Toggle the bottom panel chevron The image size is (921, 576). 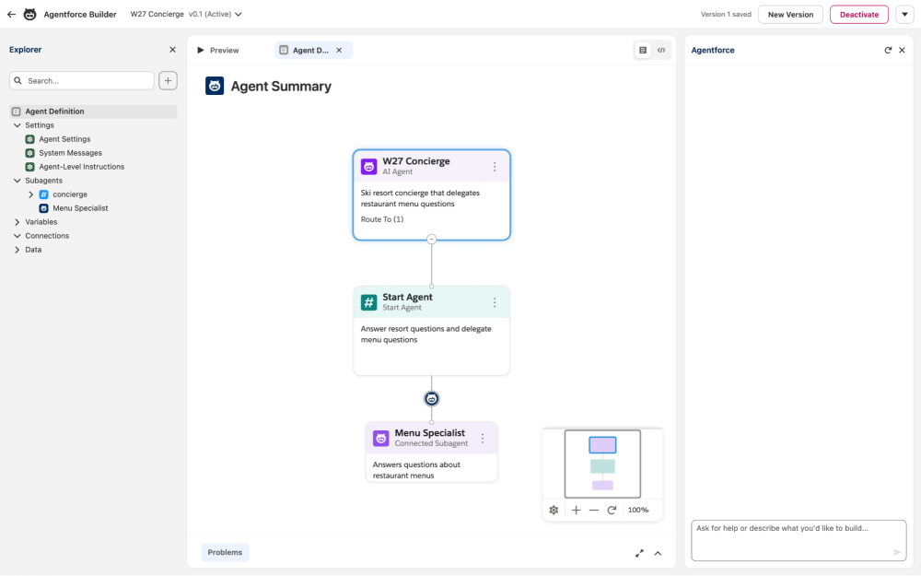[658, 553]
